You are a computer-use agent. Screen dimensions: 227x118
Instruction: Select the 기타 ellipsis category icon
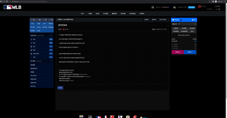coord(31,57)
